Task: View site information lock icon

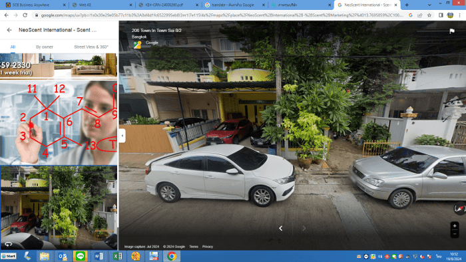Action: click(x=36, y=15)
